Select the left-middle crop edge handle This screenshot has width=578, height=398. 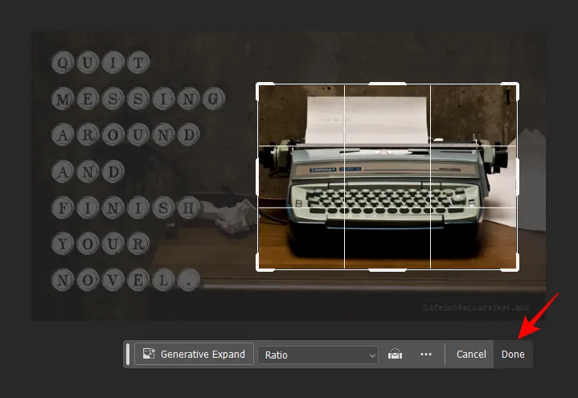tap(257, 177)
